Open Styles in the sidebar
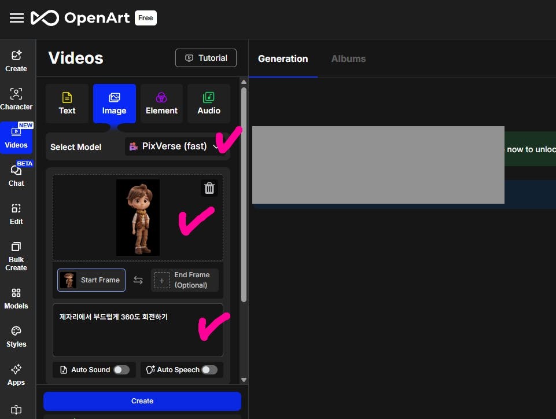 point(16,337)
